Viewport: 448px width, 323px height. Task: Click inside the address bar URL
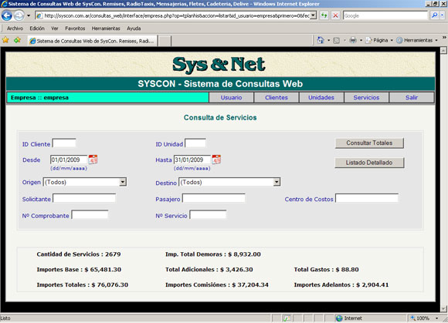pos(176,15)
